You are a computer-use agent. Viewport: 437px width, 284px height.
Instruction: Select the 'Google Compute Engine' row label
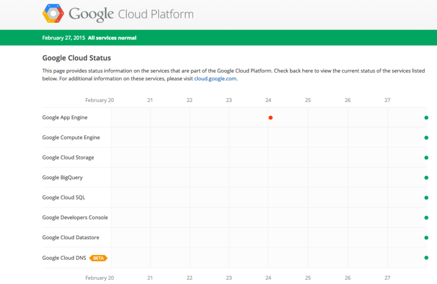coord(71,137)
